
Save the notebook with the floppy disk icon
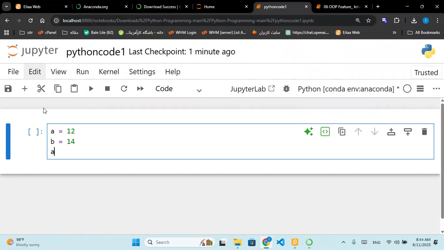click(8, 89)
